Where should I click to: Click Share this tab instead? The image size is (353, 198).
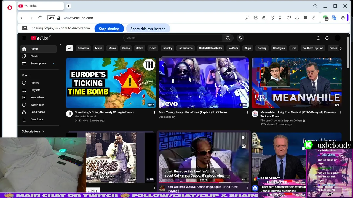(x=148, y=29)
